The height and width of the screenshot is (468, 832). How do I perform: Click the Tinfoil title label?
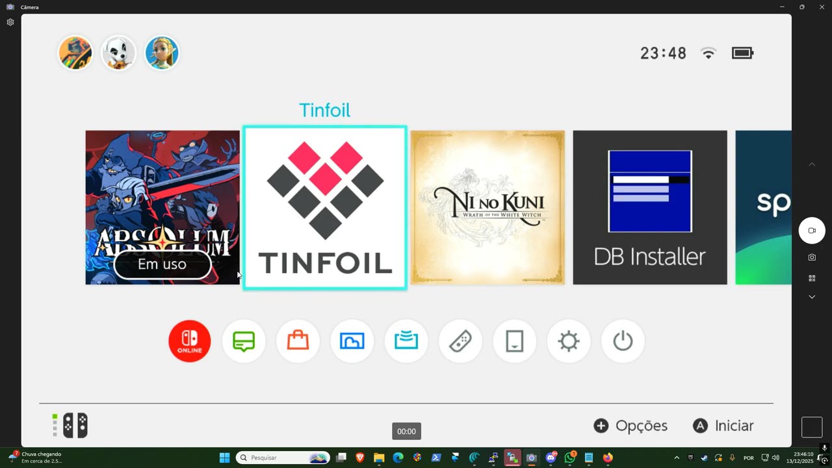click(324, 110)
